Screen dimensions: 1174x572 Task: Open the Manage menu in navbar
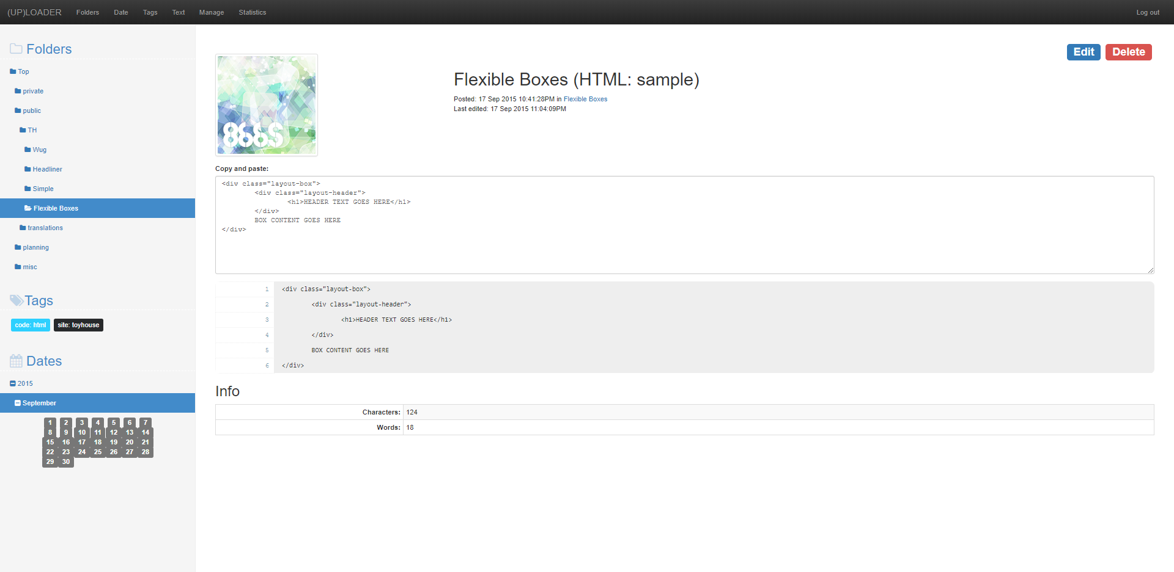[211, 12]
